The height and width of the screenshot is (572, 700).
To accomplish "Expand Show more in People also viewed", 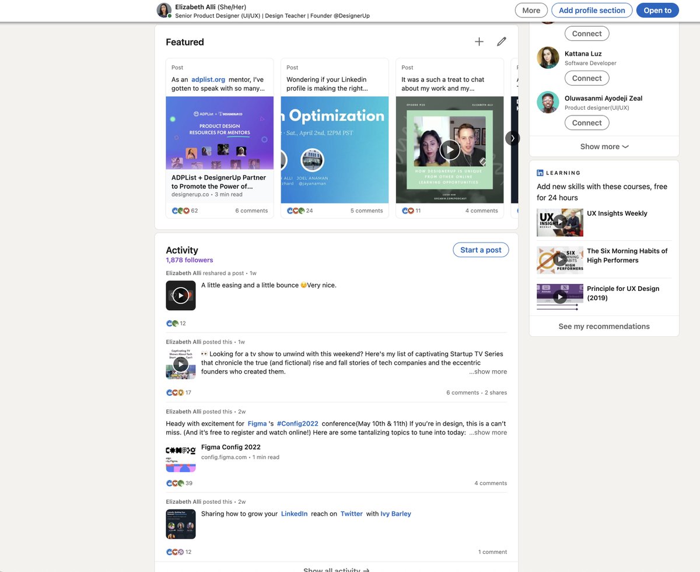I will [604, 146].
